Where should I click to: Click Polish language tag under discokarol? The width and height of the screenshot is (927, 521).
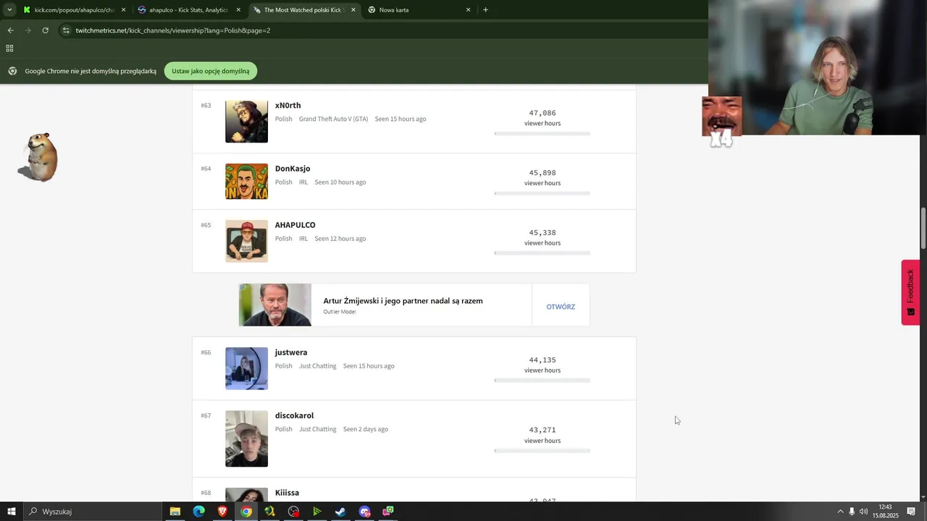pyautogui.click(x=284, y=429)
